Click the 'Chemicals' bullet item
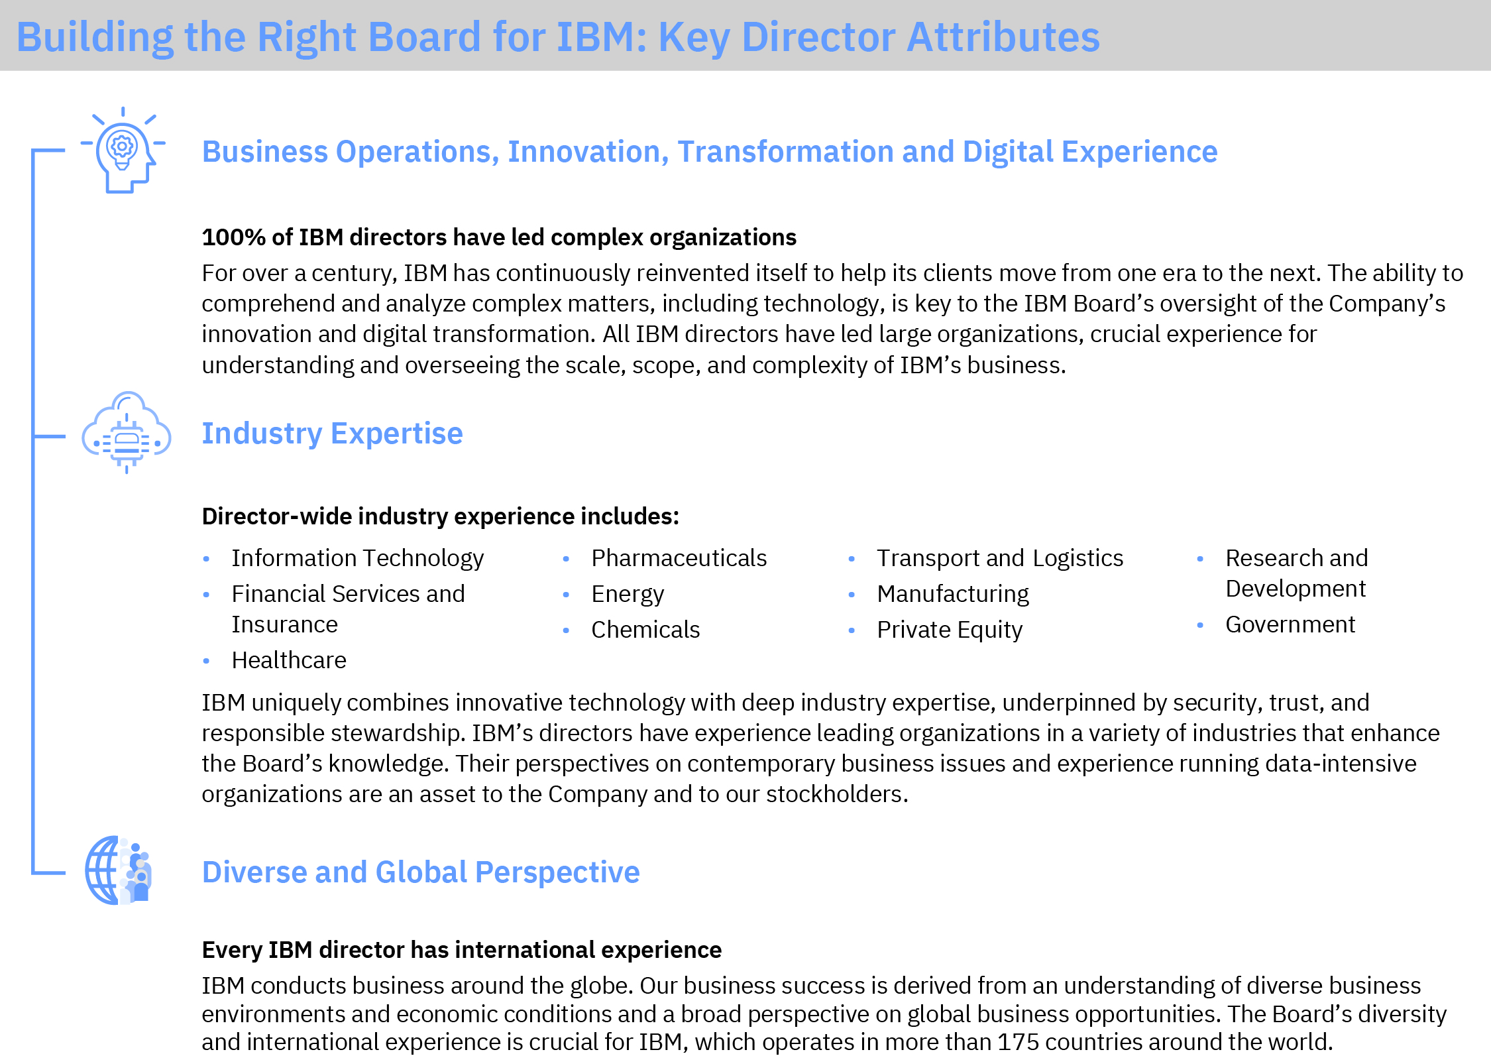The image size is (1491, 1056). tap(645, 630)
